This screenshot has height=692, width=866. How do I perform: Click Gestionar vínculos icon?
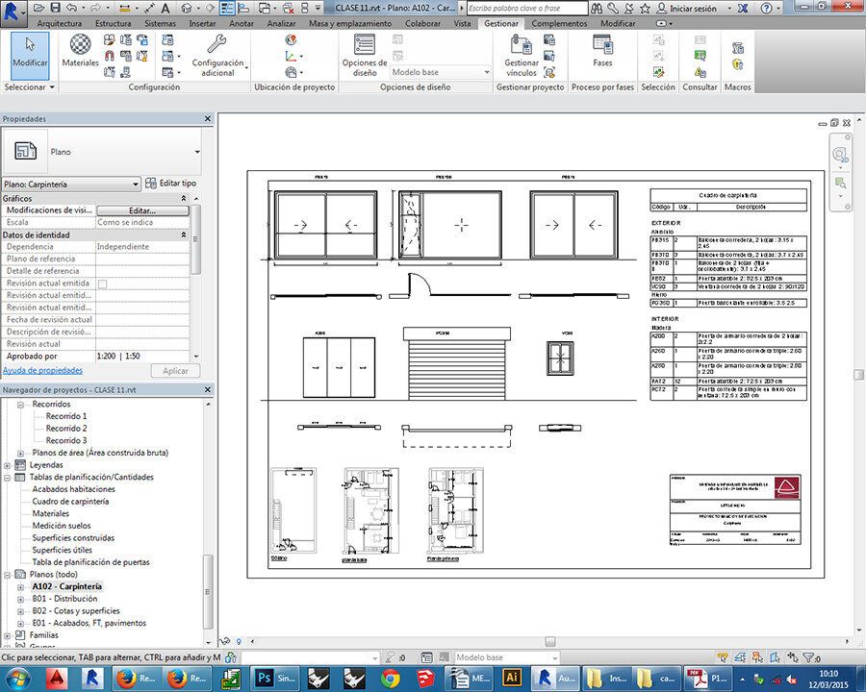(x=522, y=54)
